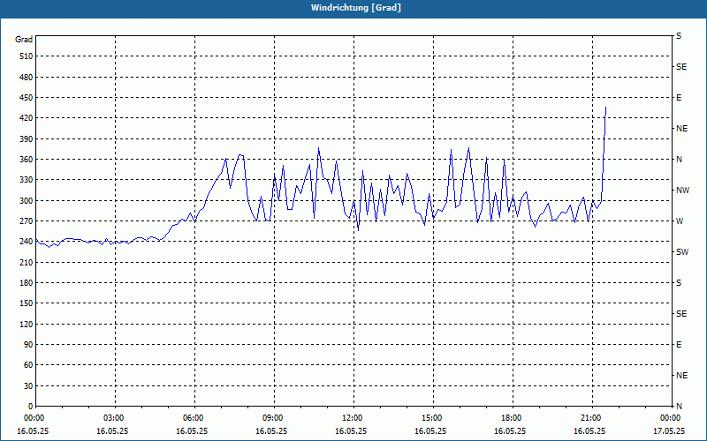Select the y-axis value 450
The width and height of the screenshot is (707, 441).
27,98
